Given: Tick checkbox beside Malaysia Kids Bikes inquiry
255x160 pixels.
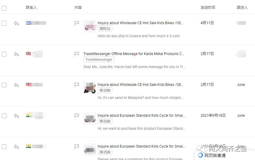Looking at the screenshot, I should pos(4,85).
